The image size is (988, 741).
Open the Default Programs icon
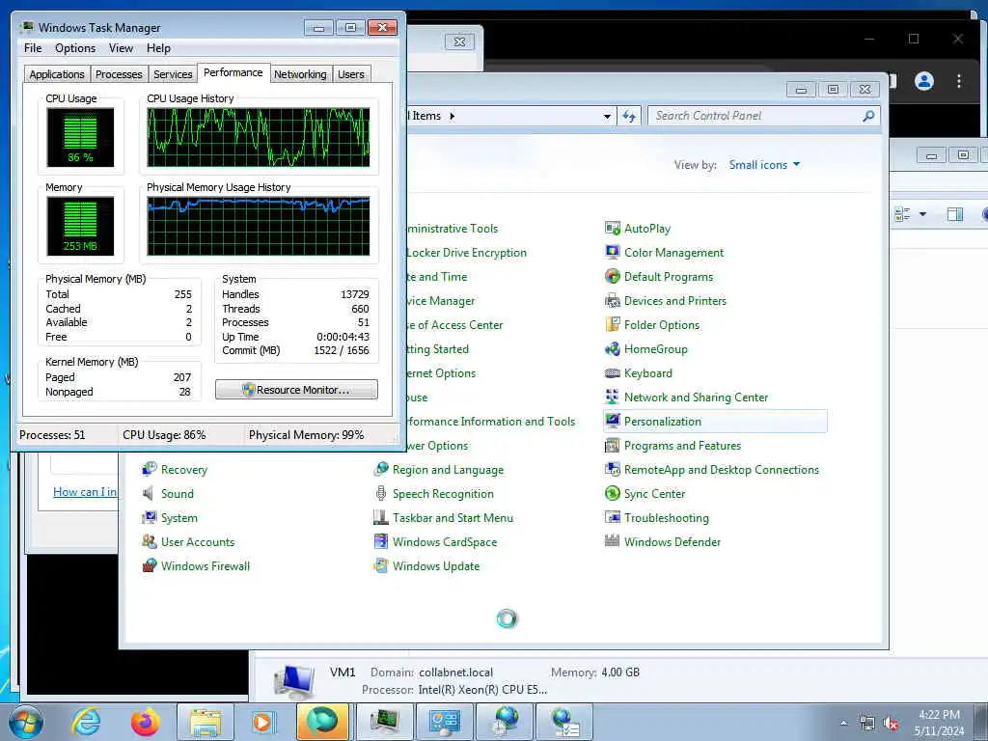pos(613,277)
